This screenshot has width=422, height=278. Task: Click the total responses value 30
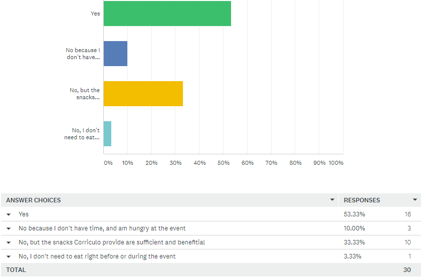[x=407, y=270]
